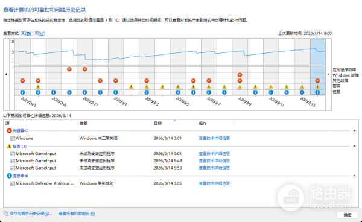Click the 'Windows 更新成功' summary text
362x222 pixels.
[97, 183]
